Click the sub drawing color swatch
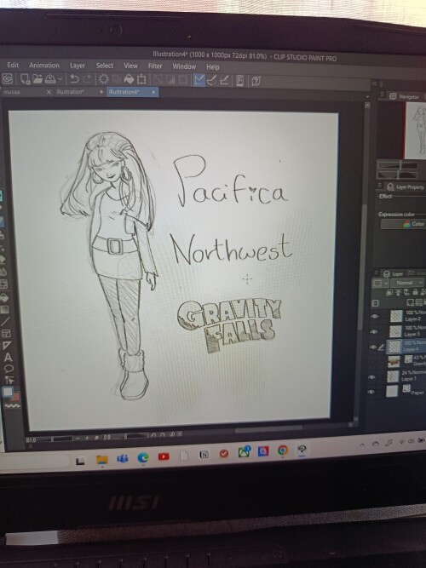 tap(15, 397)
